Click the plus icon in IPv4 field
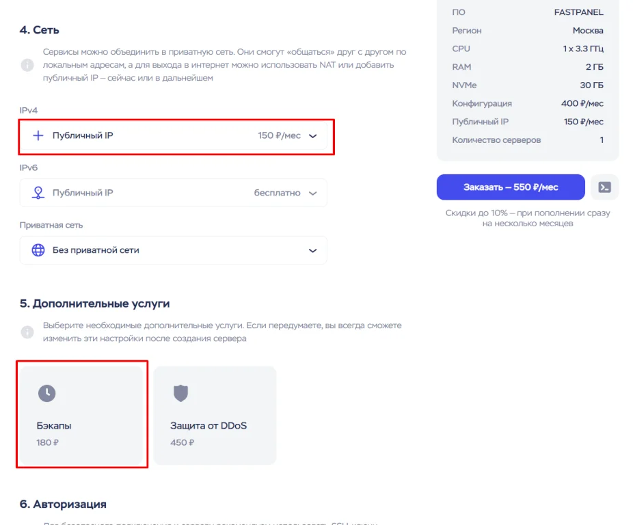 [x=38, y=135]
